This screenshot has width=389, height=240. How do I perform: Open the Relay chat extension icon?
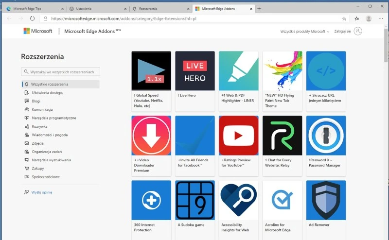pyautogui.click(x=282, y=136)
